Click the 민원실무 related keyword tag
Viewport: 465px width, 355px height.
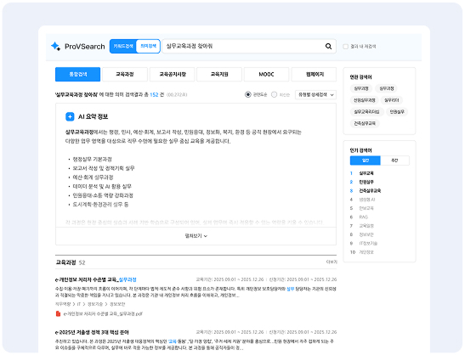(x=397, y=112)
